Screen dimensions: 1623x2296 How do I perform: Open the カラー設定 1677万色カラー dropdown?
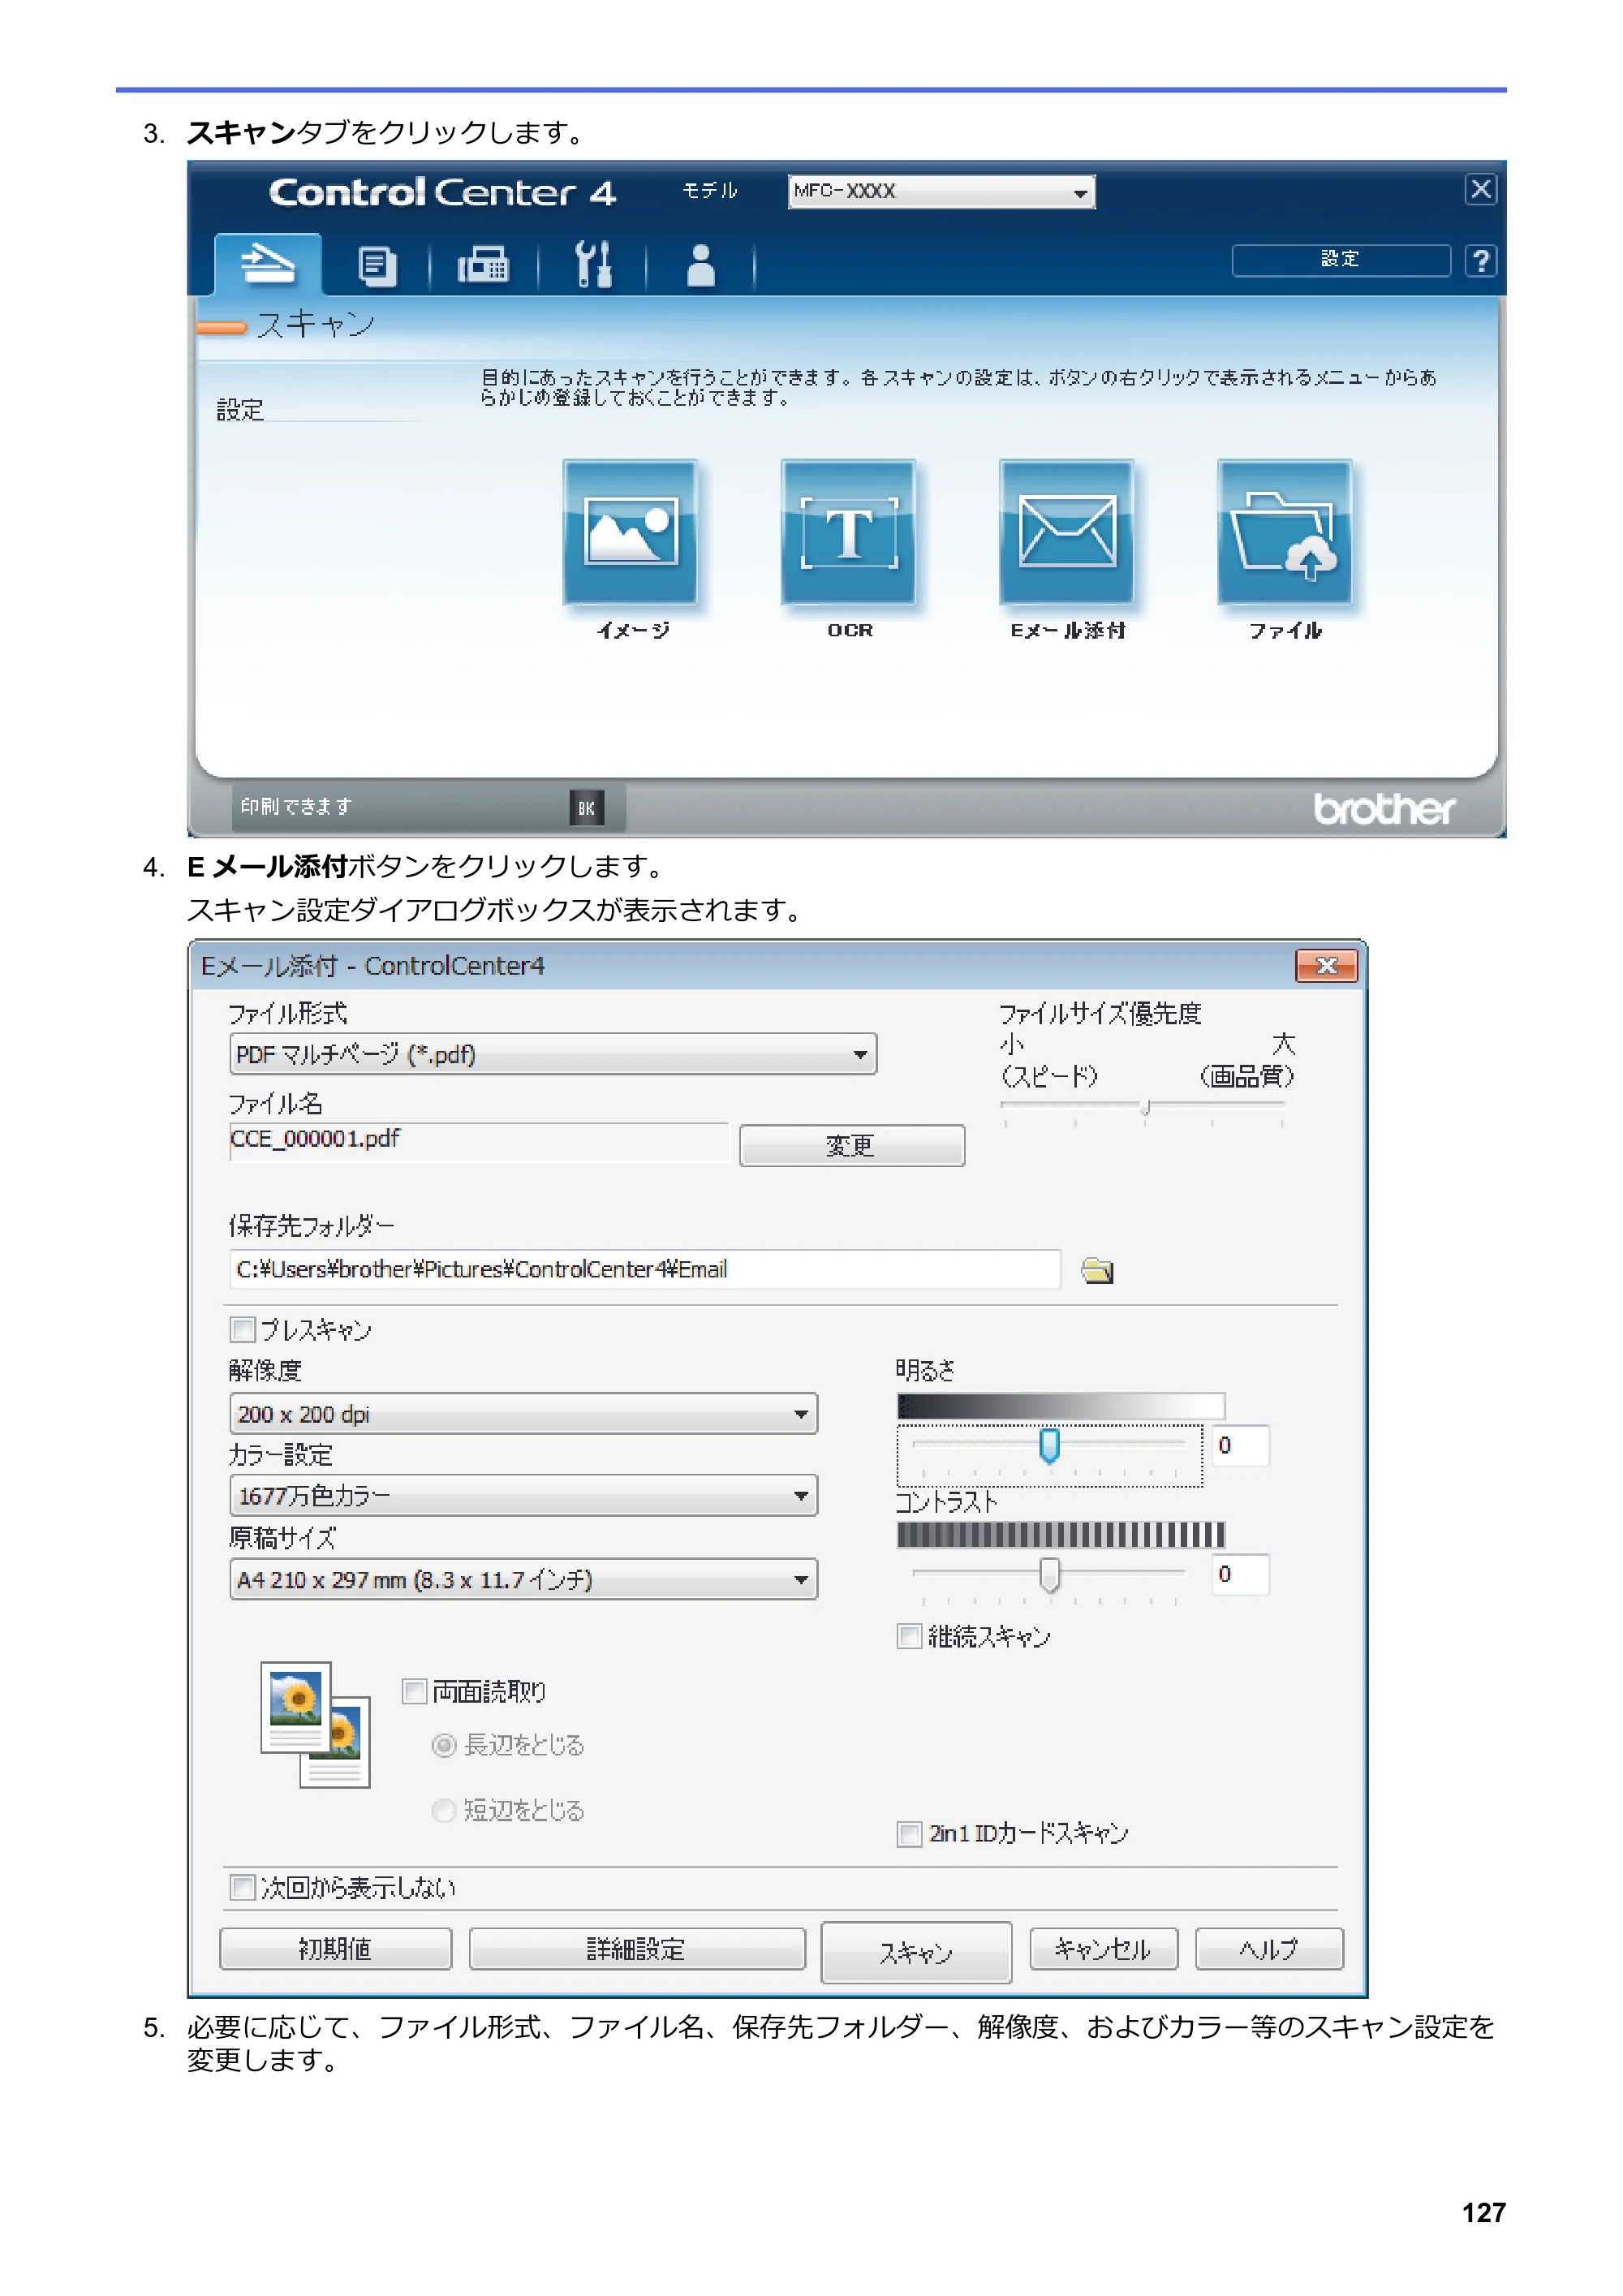click(x=523, y=1496)
